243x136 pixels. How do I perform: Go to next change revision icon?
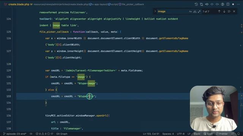coord(217,4)
